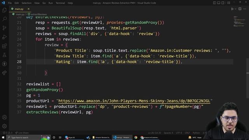Select language mode Python in status bar
This screenshot has height=140, width=249.
coord(196,133)
